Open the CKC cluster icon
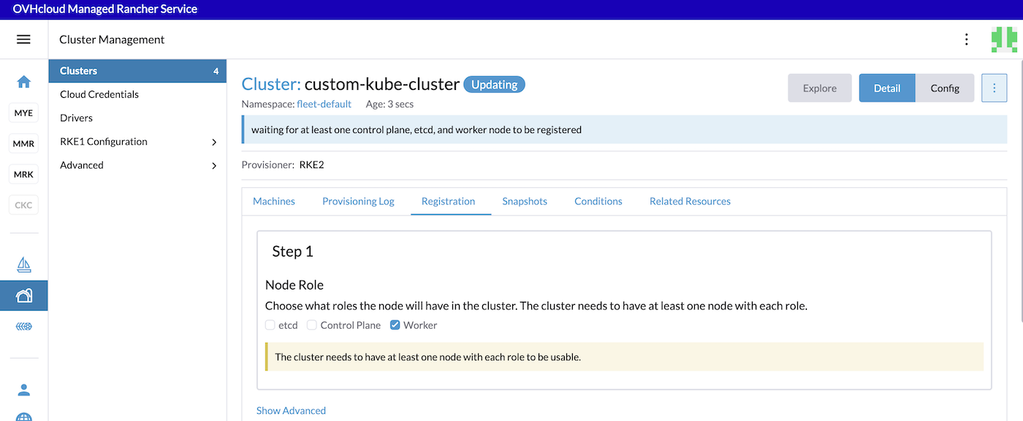Screen dimensions: 1023x421 (23, 205)
